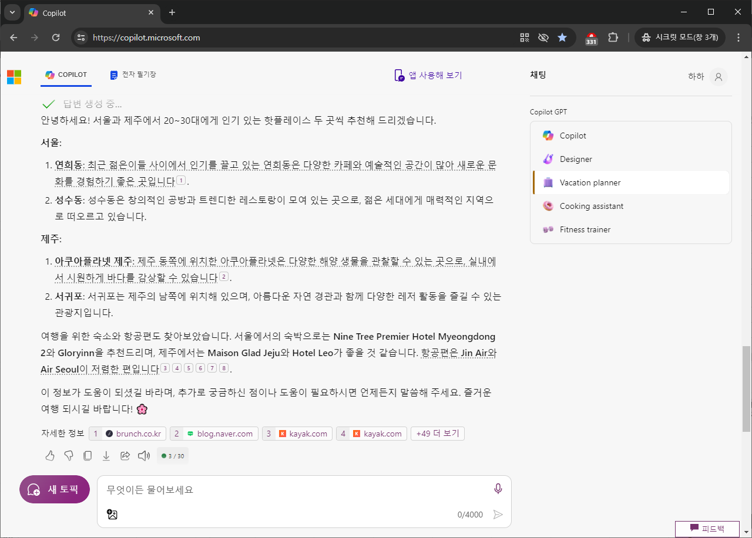
Task: Open the Chrome three-dot menu
Action: (738, 38)
